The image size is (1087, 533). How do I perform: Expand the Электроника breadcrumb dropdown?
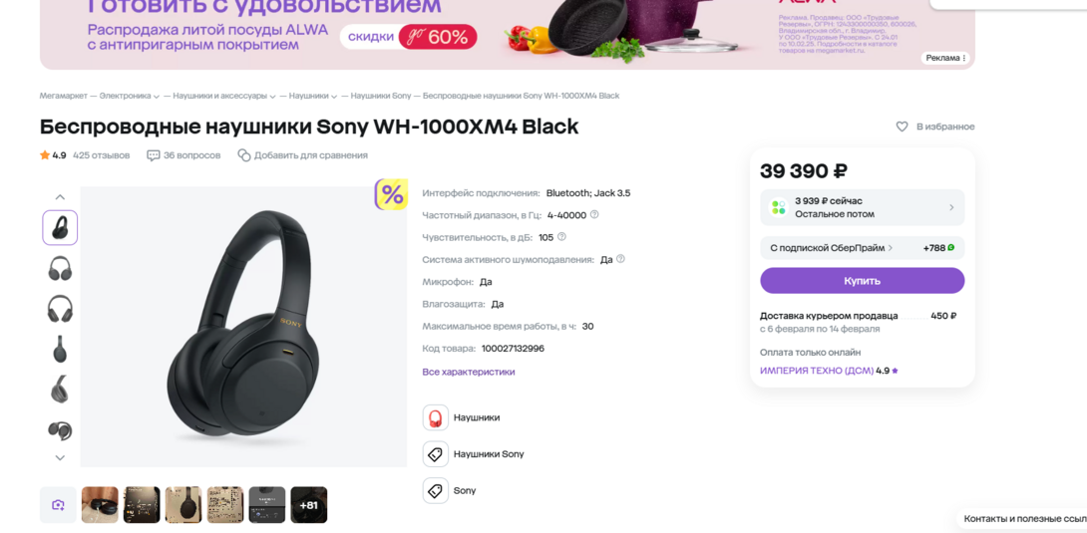point(157,97)
